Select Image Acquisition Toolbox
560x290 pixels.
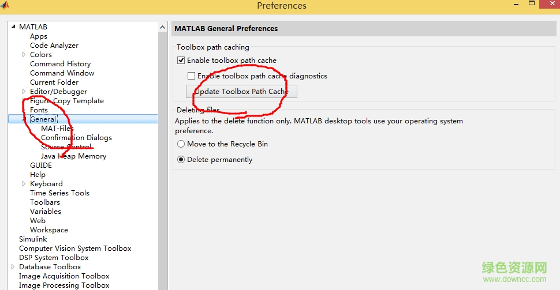[x=64, y=276]
